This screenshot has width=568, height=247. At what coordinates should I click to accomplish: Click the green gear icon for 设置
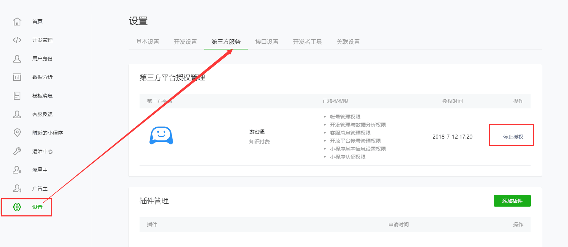[x=17, y=207]
